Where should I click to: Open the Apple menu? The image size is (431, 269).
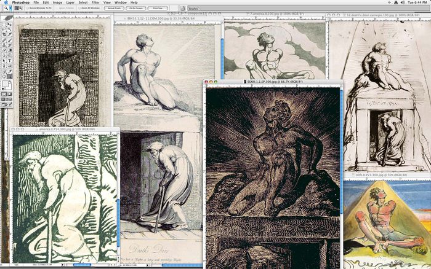tap(6, 2)
